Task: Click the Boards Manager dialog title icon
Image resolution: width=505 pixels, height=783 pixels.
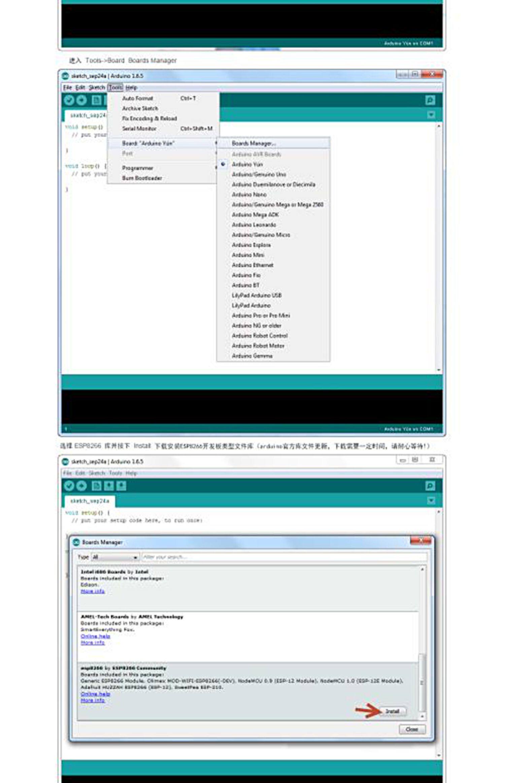Action: coord(76,542)
